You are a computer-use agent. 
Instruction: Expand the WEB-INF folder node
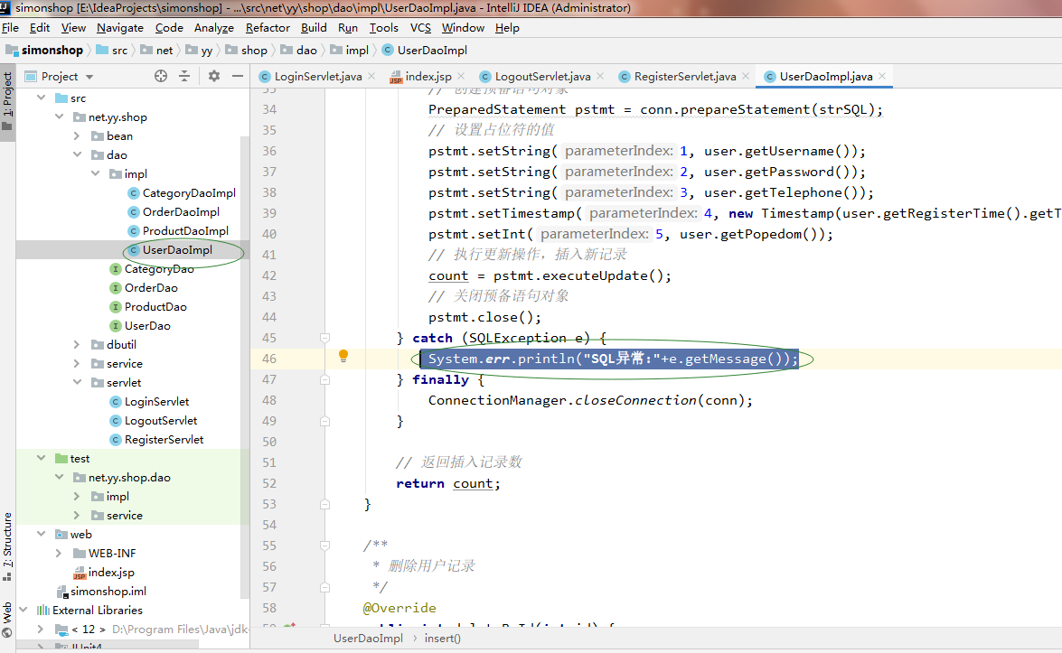(x=59, y=552)
